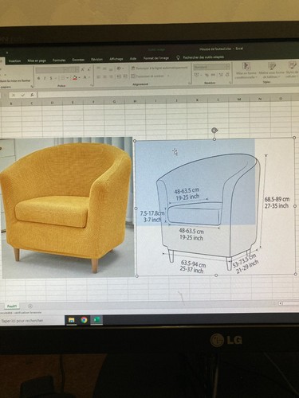Click the horizontal scrollbar

289,303
